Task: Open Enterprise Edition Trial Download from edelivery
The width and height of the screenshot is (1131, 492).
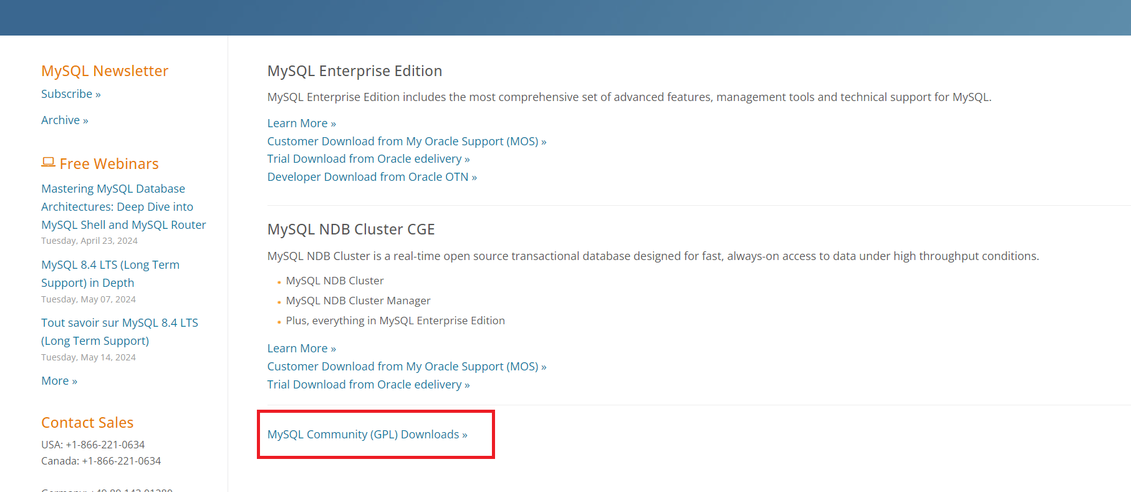Action: 368,159
